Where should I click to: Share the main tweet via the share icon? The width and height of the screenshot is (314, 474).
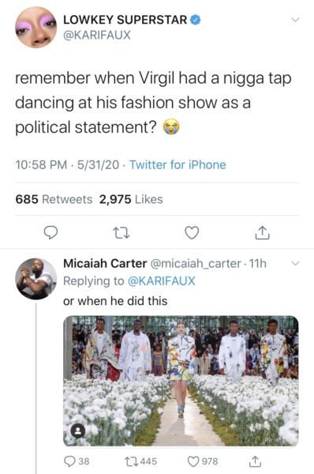(262, 232)
